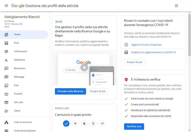Click the Provala sulla Ricerca button

coord(70,91)
